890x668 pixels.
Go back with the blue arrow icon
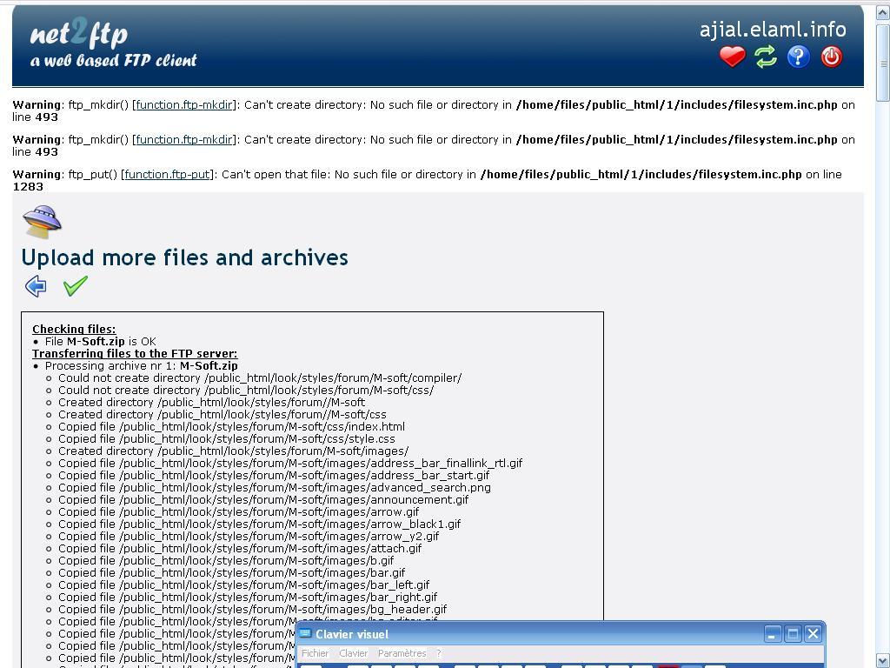36,285
